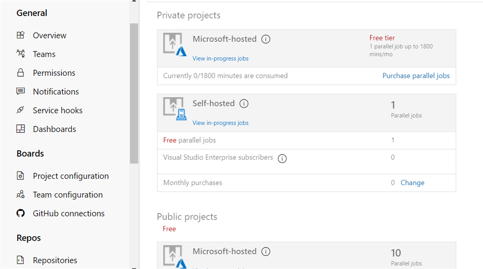
Task: Click the 'General' section heading
Action: click(x=32, y=13)
